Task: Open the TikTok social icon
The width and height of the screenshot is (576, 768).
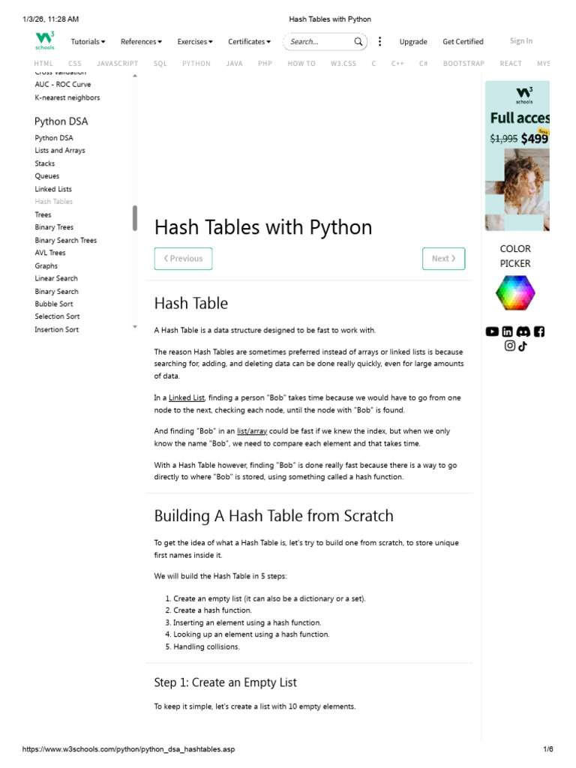Action: coord(523,346)
